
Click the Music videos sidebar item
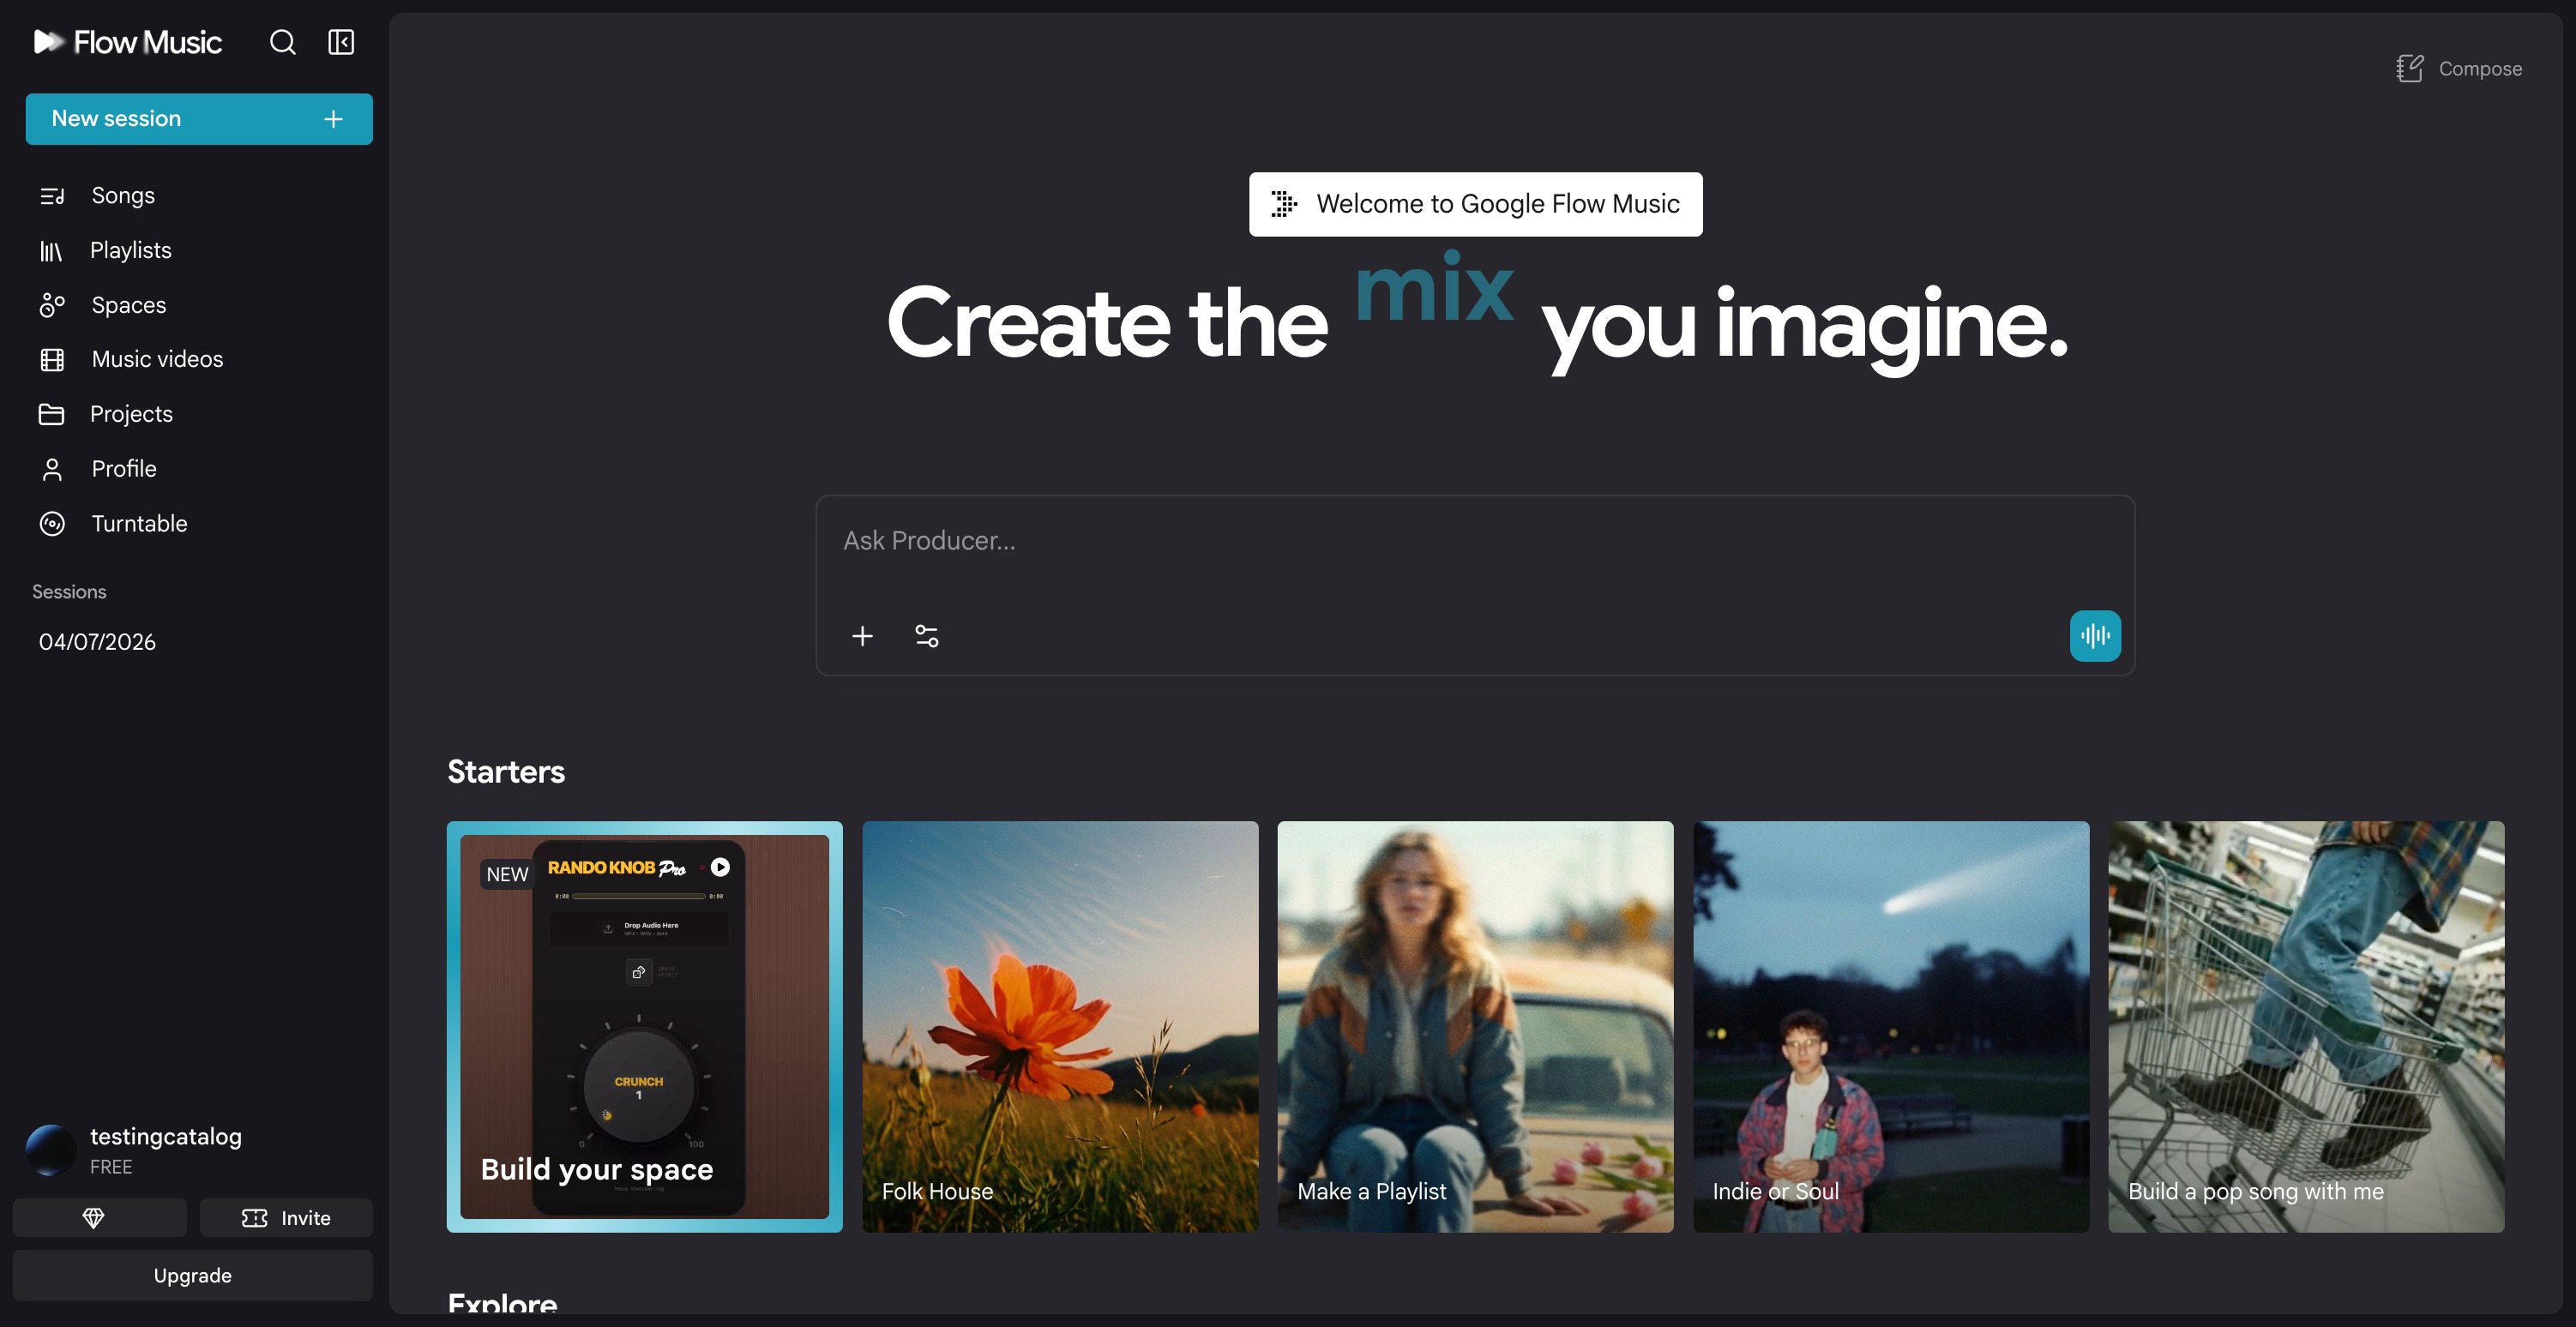[157, 359]
